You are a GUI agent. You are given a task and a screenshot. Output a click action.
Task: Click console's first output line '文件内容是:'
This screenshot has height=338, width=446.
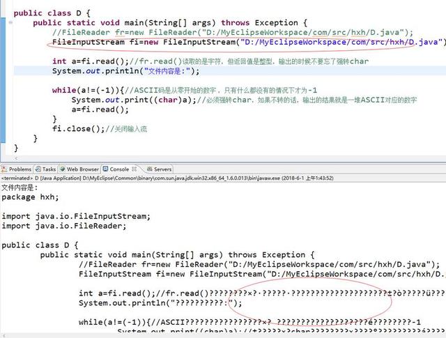[20, 187]
